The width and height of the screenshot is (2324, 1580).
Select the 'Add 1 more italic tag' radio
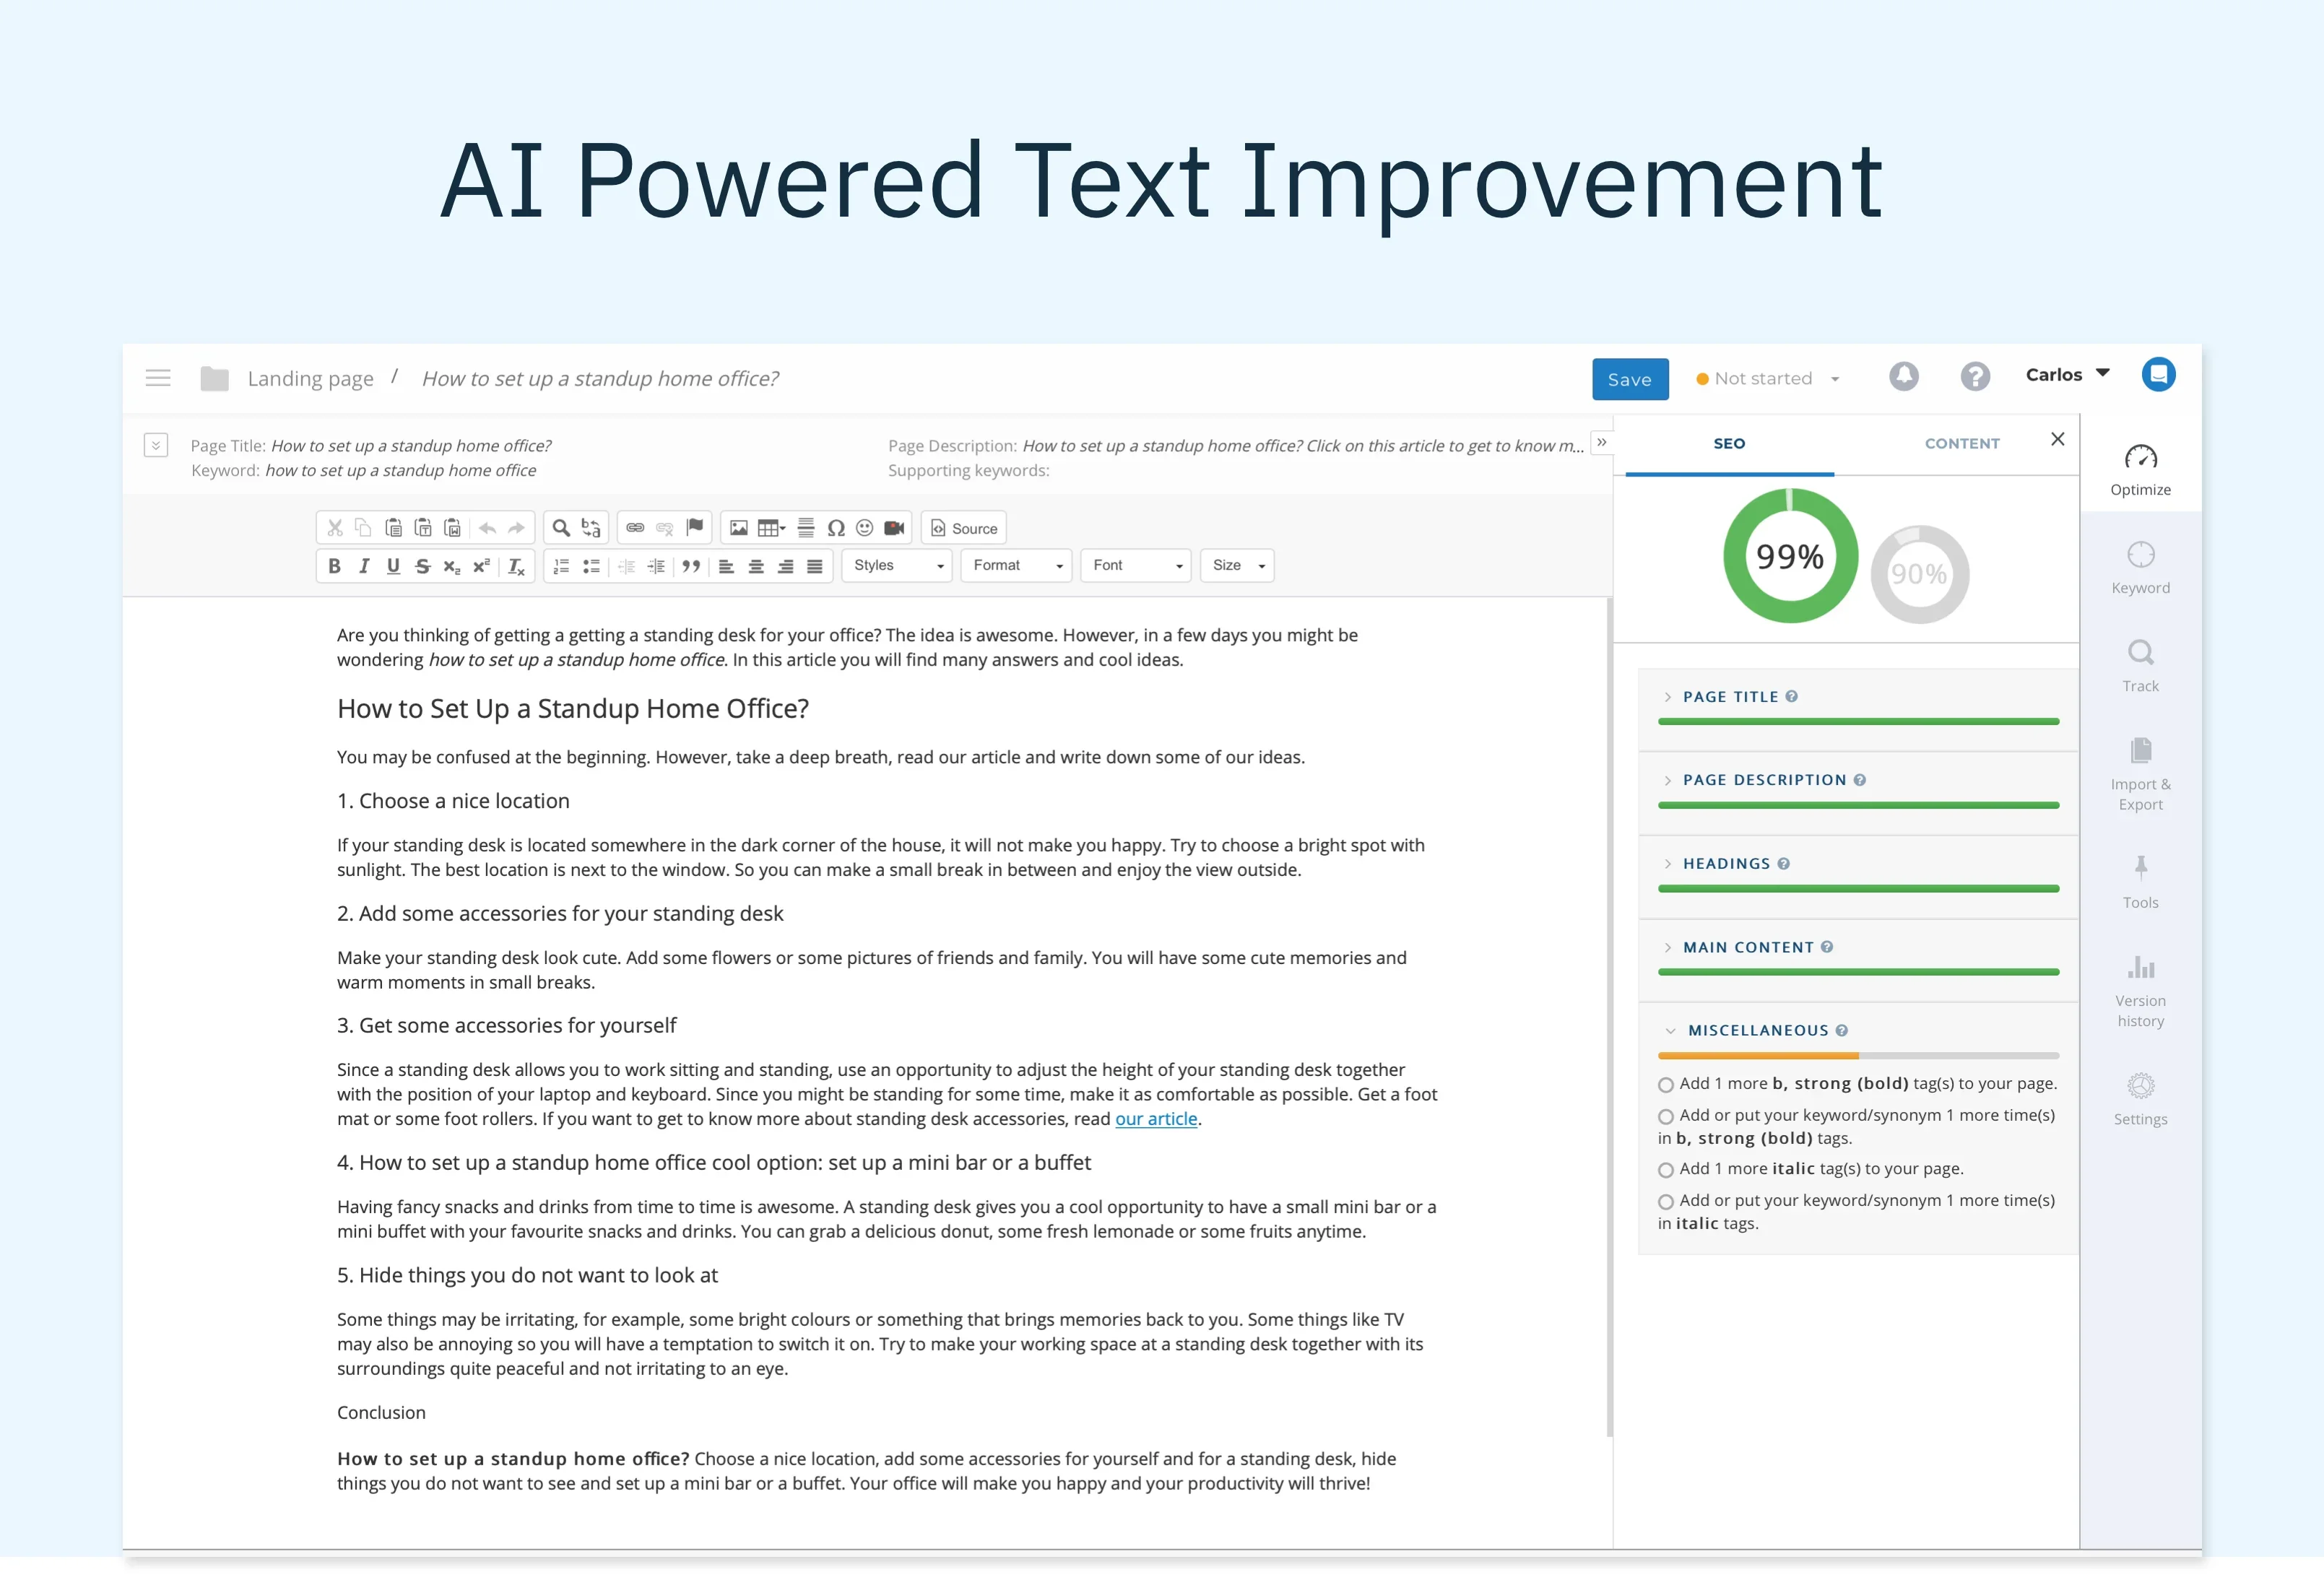[1666, 1170]
